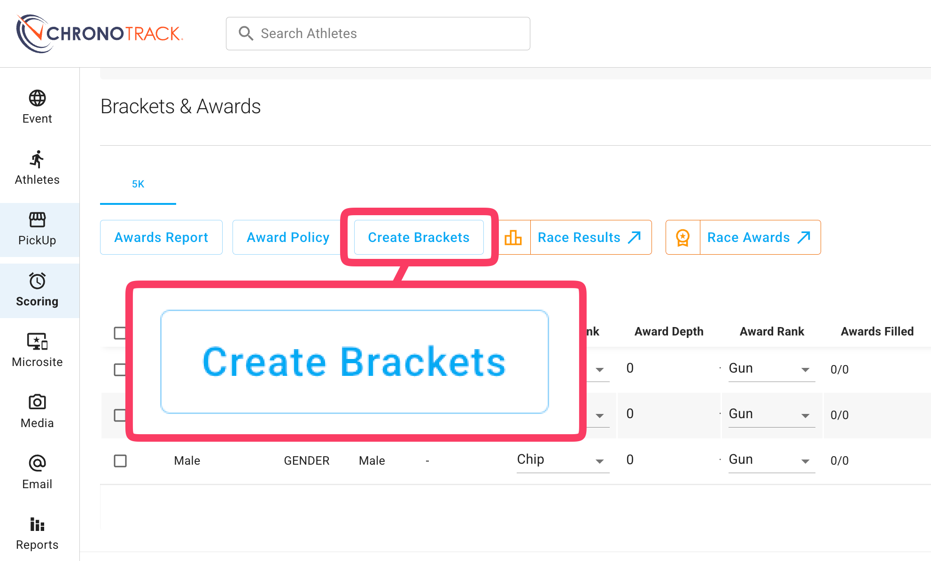Open the Male row's Gun award rank dropdown
The height and width of the screenshot is (561, 931).
click(771, 460)
